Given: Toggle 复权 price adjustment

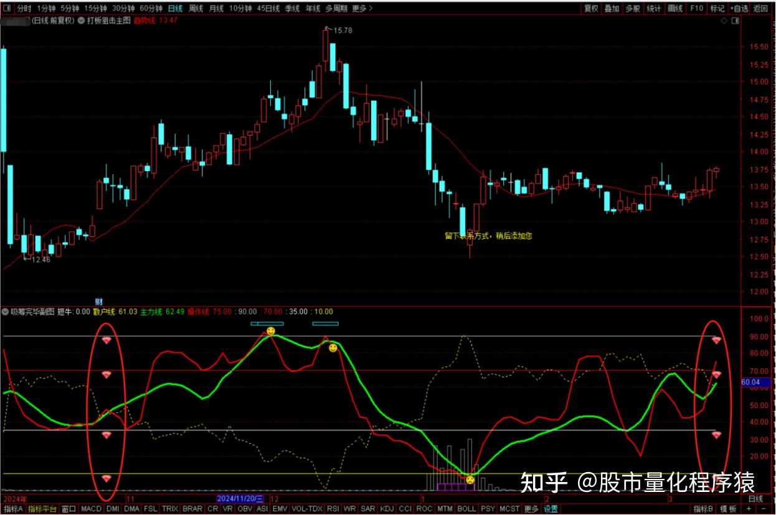Looking at the screenshot, I should pos(591,9).
